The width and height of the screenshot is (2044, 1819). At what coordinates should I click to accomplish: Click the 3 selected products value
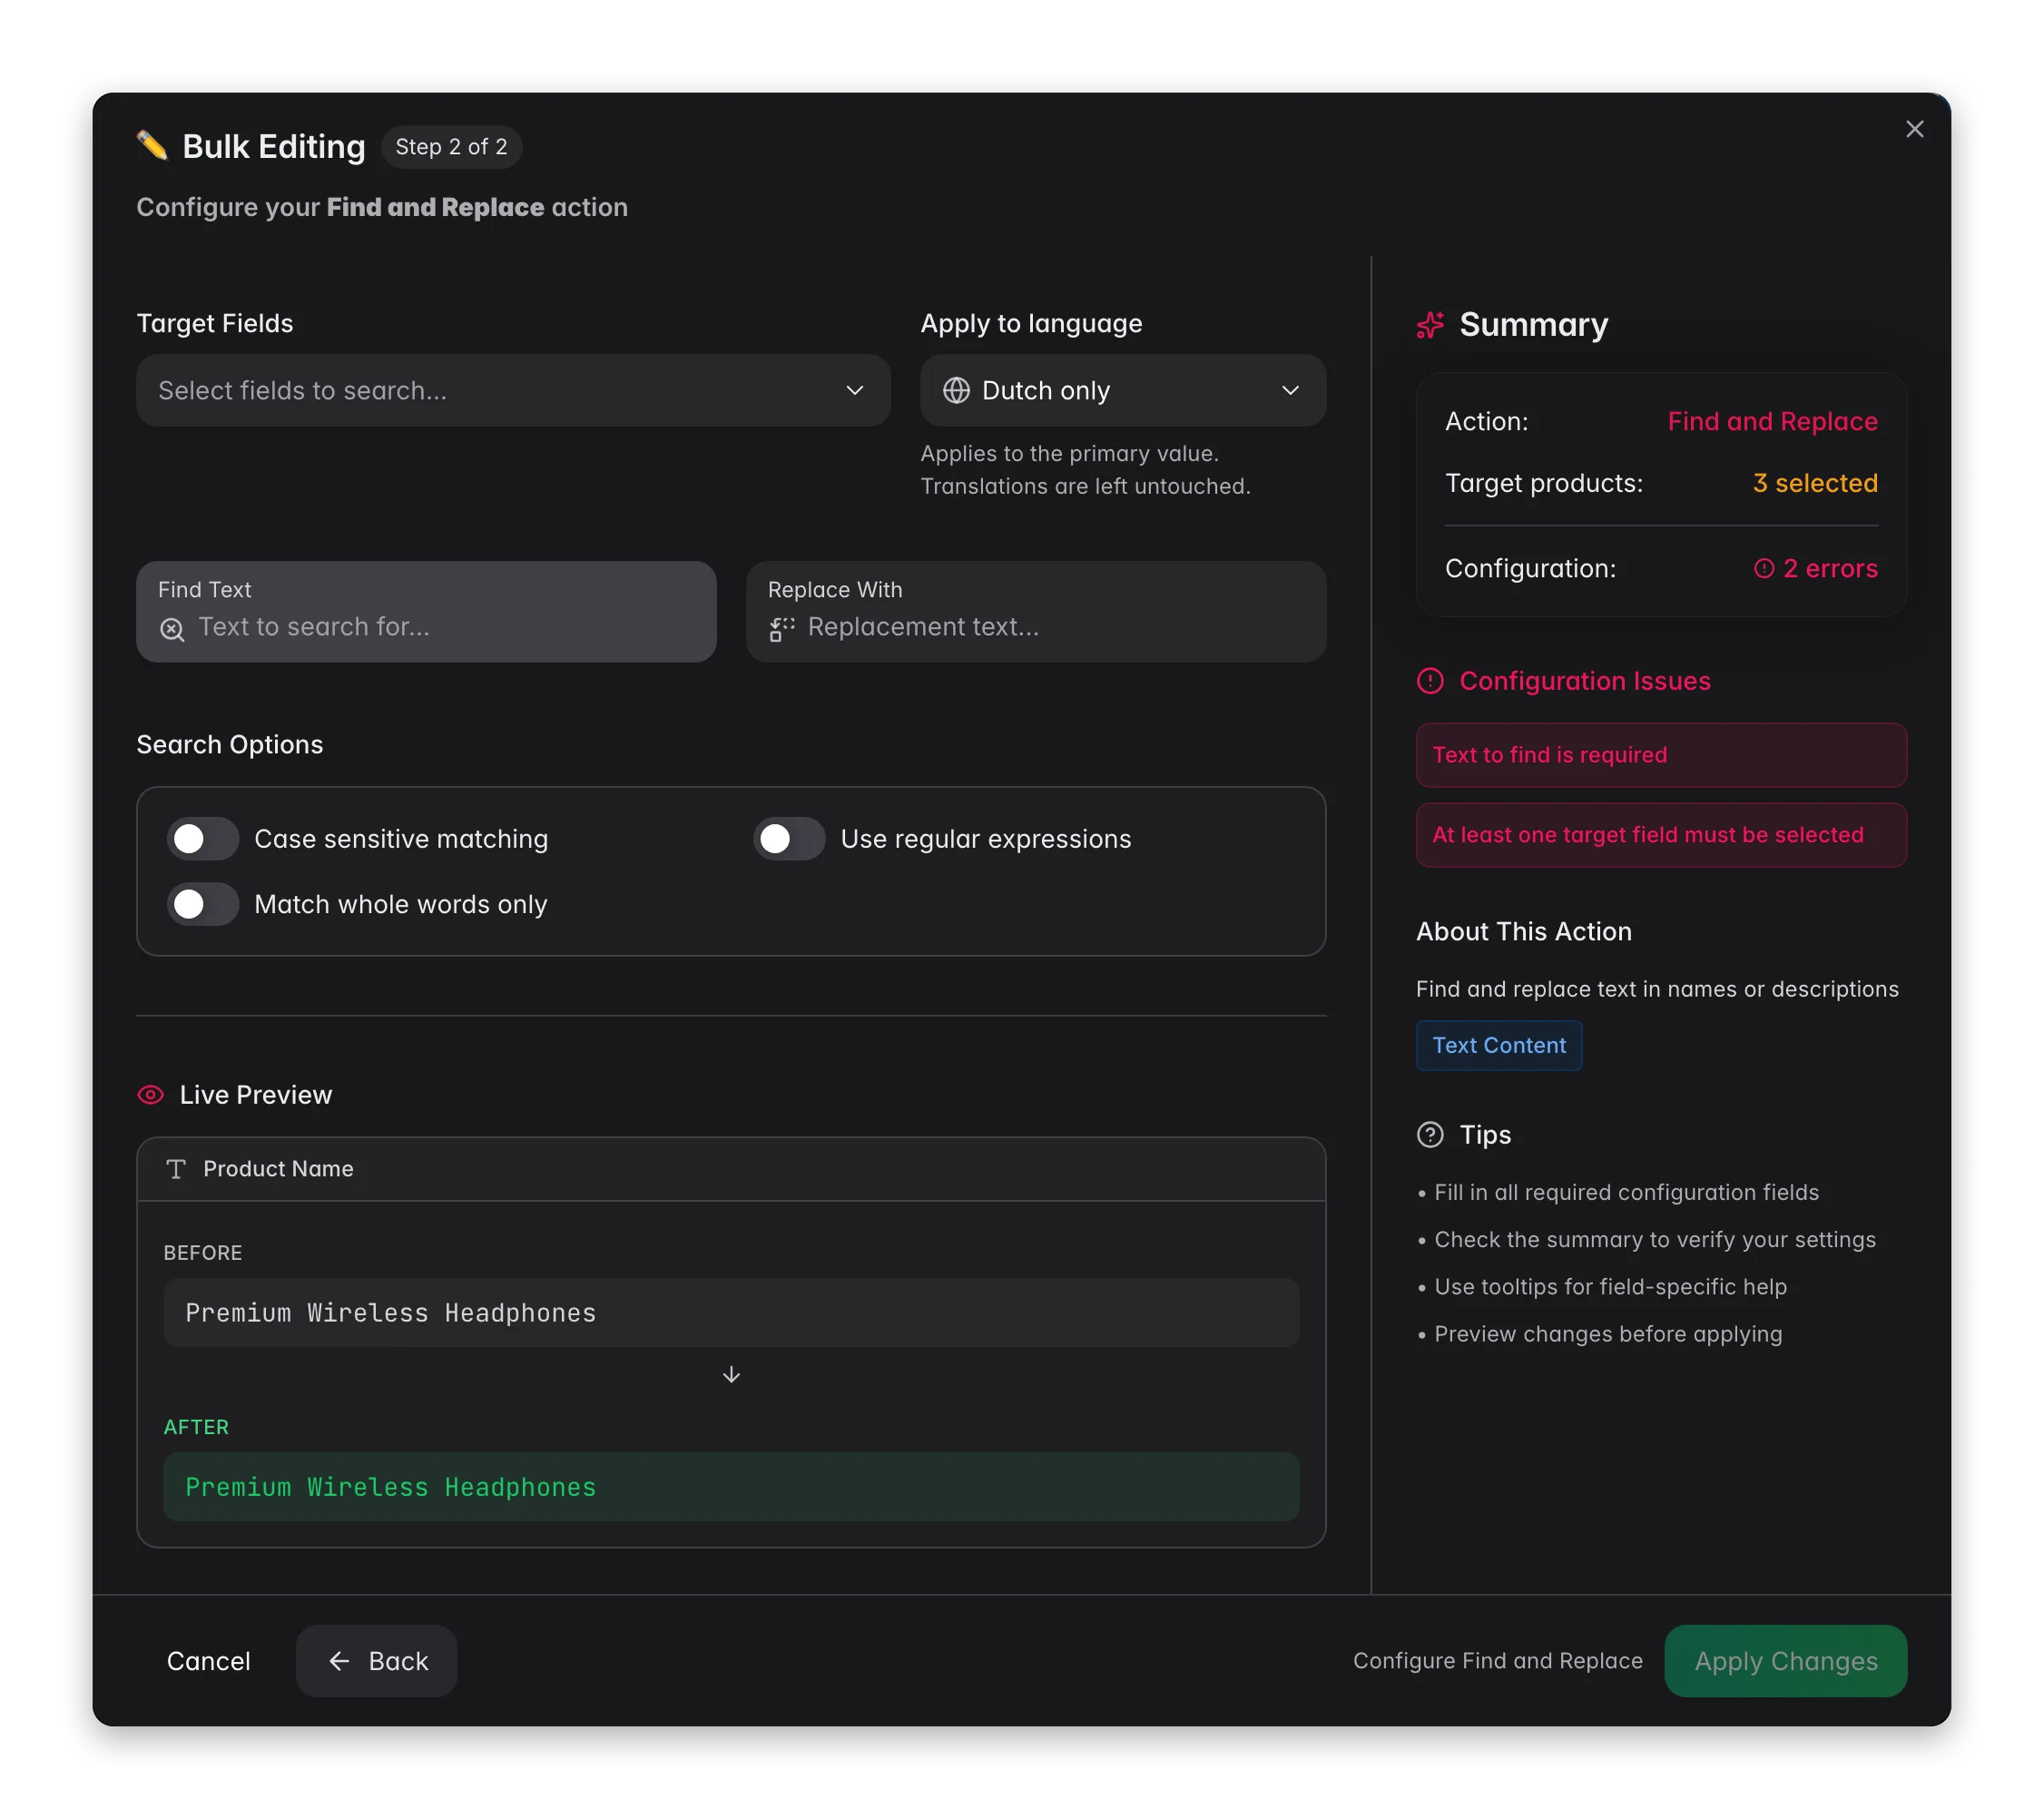[x=1815, y=483]
